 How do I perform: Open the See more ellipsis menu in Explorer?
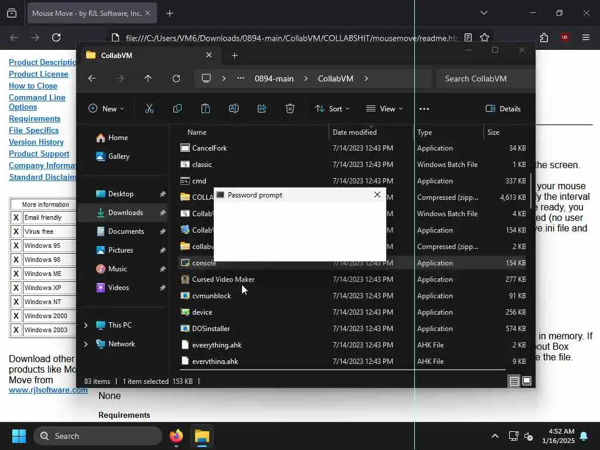[424, 108]
